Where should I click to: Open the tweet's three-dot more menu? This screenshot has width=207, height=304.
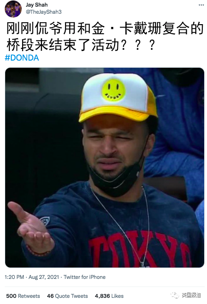[x=201, y=5]
